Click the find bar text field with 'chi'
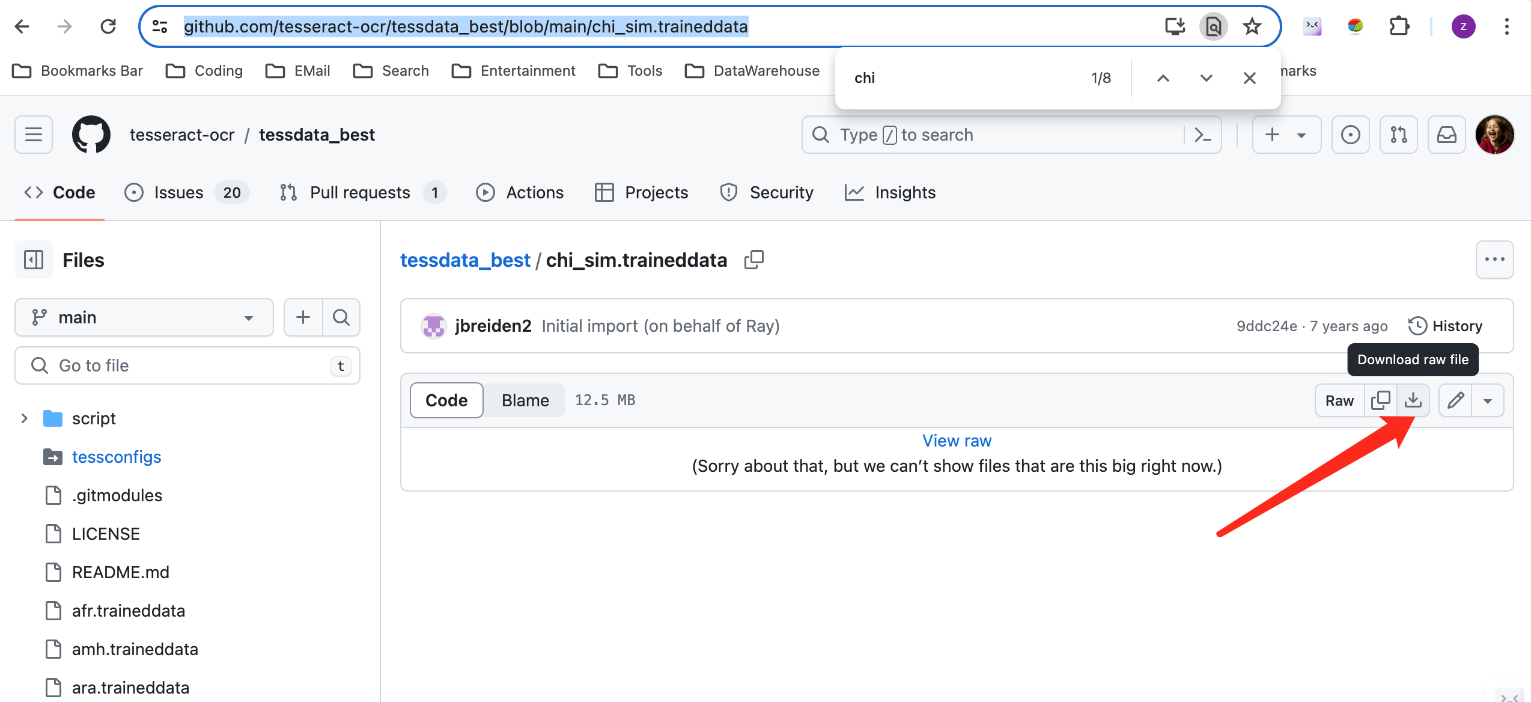This screenshot has width=1531, height=702. point(961,78)
